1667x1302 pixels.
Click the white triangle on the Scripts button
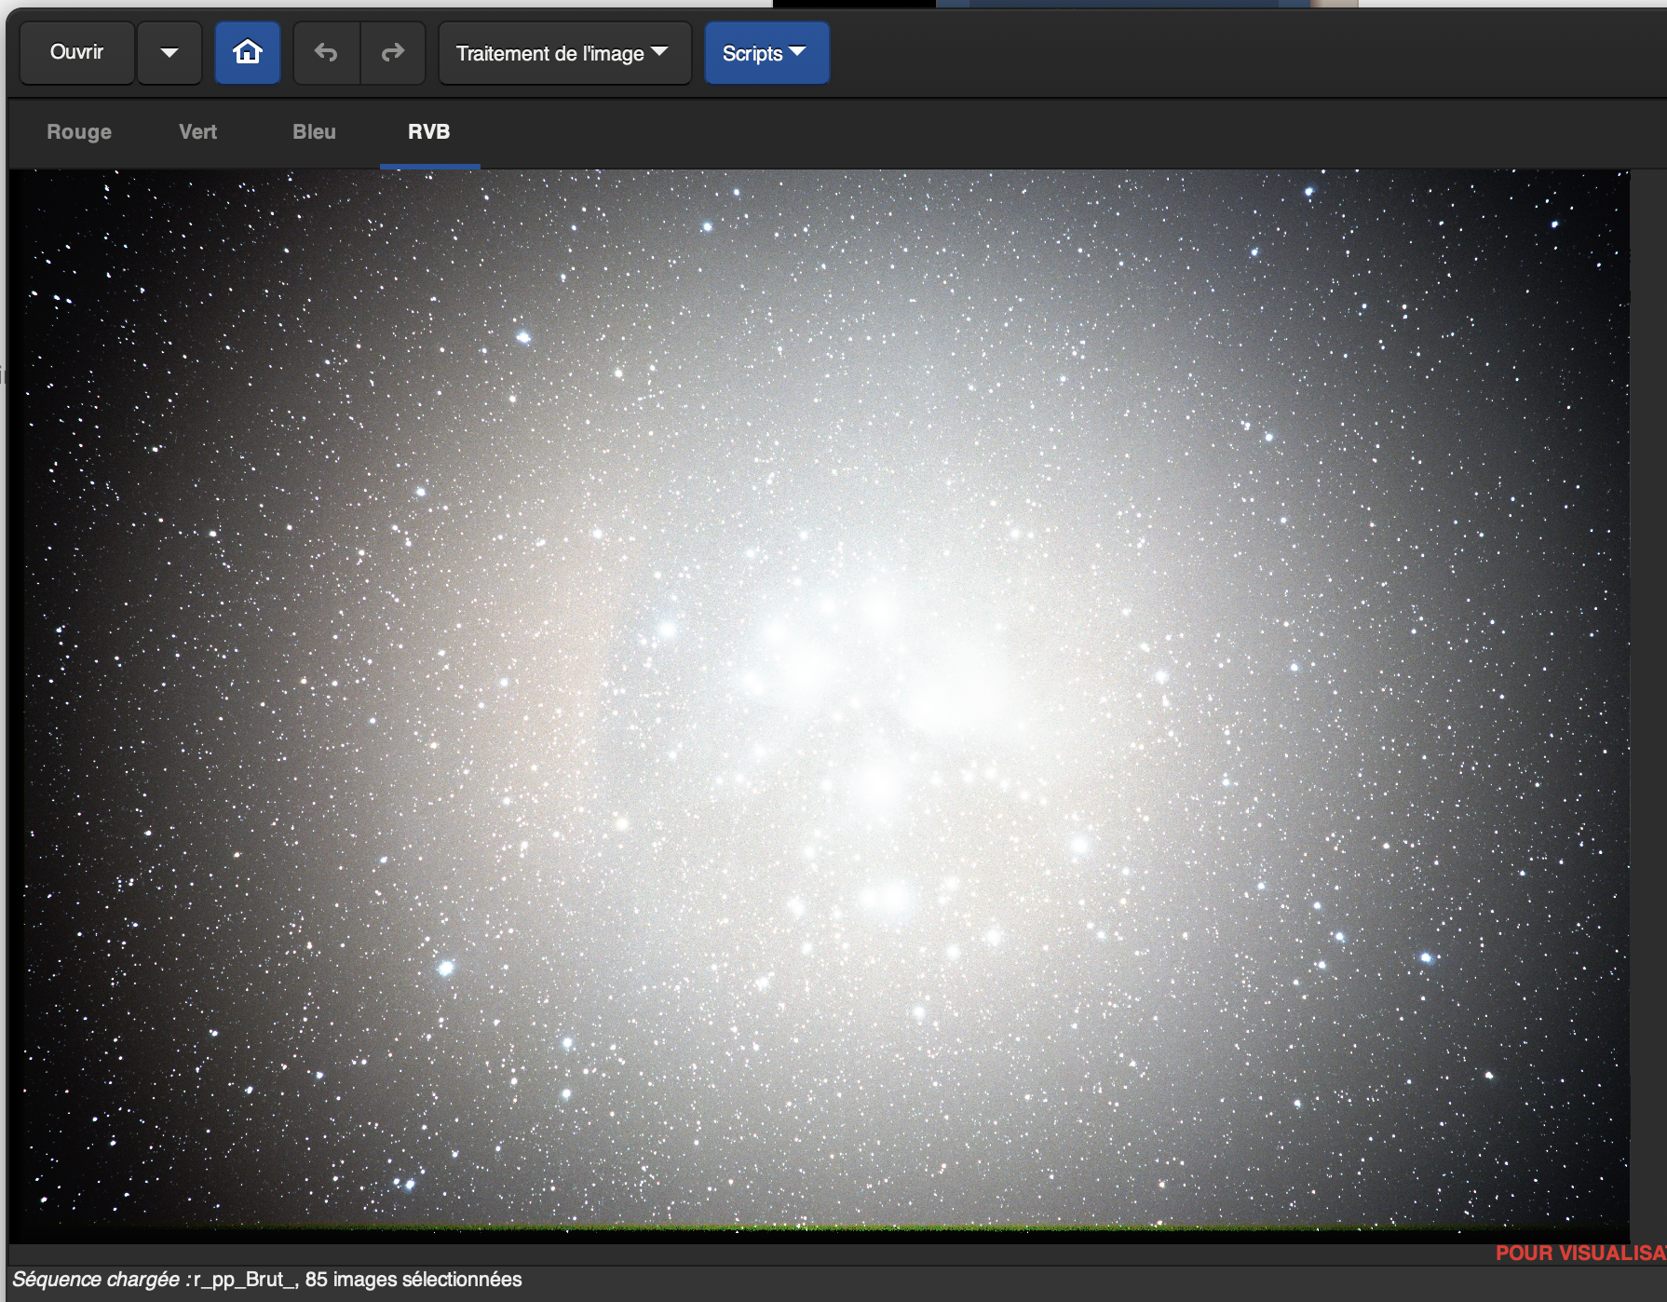click(x=797, y=51)
